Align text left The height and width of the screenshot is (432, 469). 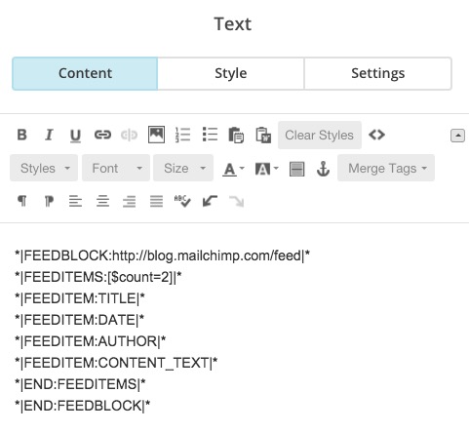click(75, 201)
